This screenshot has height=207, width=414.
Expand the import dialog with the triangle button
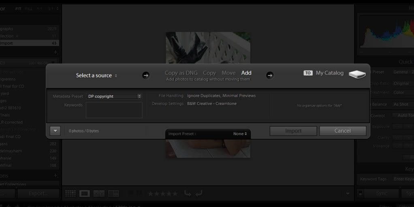click(55, 131)
